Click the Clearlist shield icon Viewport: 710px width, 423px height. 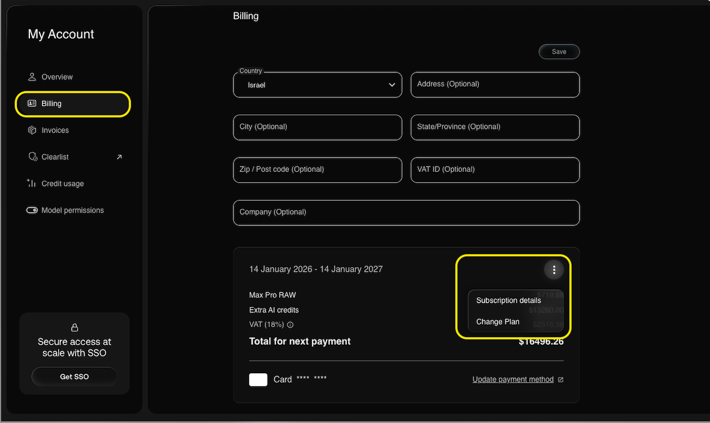click(32, 156)
